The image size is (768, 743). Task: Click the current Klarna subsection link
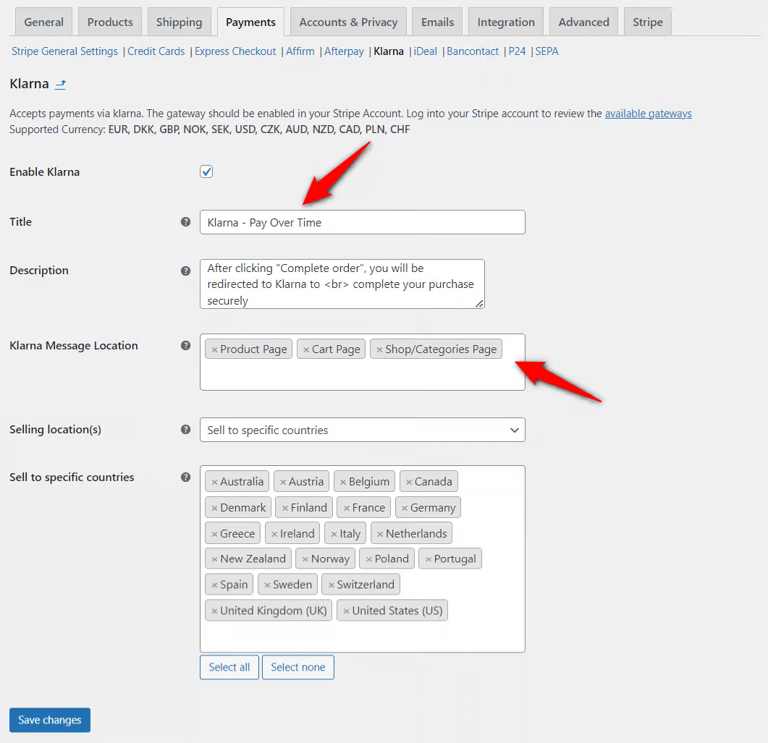(389, 51)
